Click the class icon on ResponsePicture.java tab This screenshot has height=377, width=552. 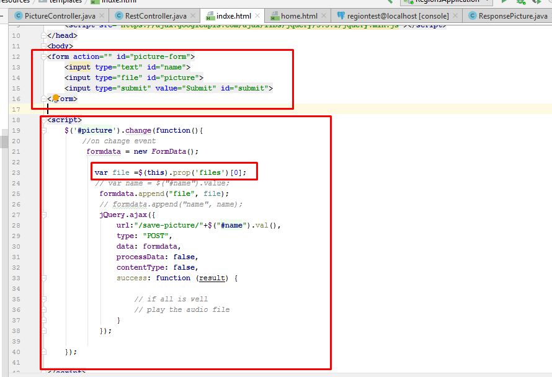(x=473, y=16)
